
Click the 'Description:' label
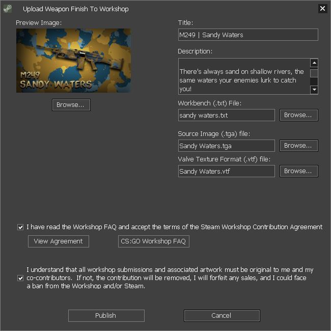tap(195, 51)
